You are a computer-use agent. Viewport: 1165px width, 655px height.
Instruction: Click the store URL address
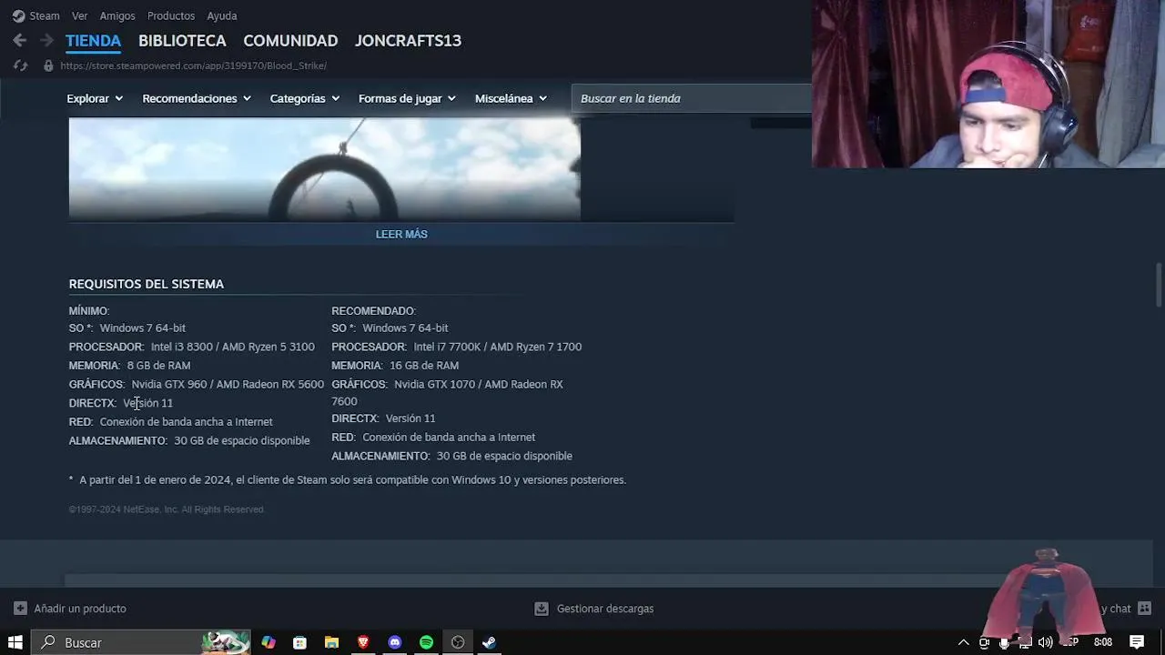[x=193, y=65]
